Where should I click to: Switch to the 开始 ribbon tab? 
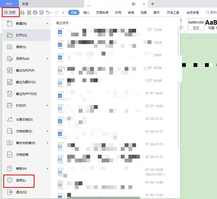tap(74, 12)
